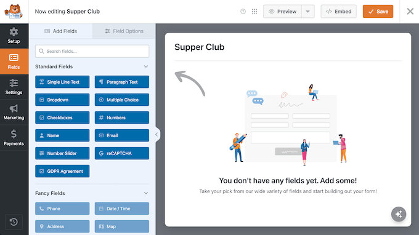Close the form builder
The height and width of the screenshot is (235, 419).
tap(410, 12)
